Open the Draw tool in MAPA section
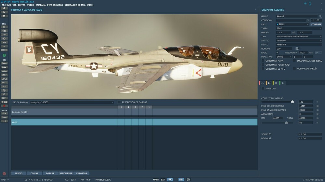The image size is (325, 182). 4,117
